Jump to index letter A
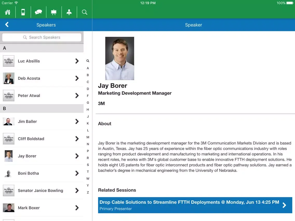 tap(88, 68)
